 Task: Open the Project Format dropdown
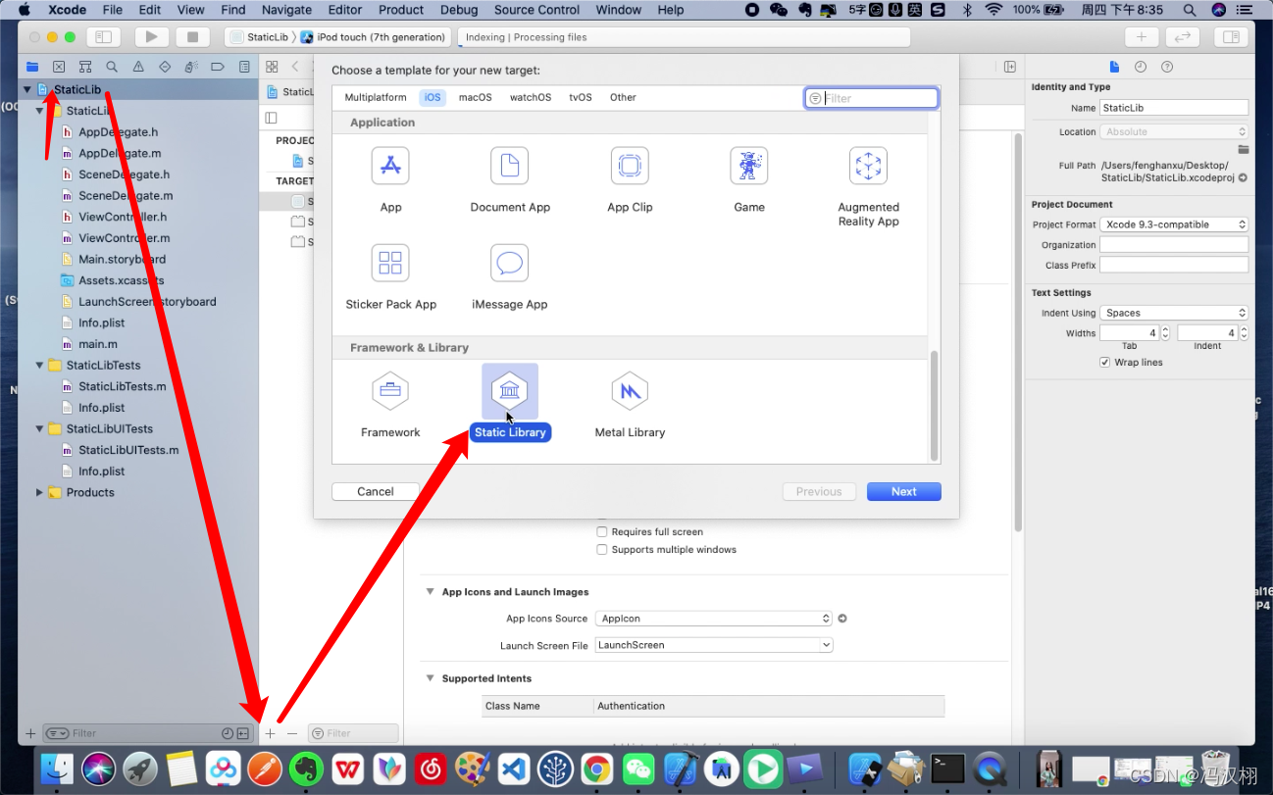(x=1174, y=224)
